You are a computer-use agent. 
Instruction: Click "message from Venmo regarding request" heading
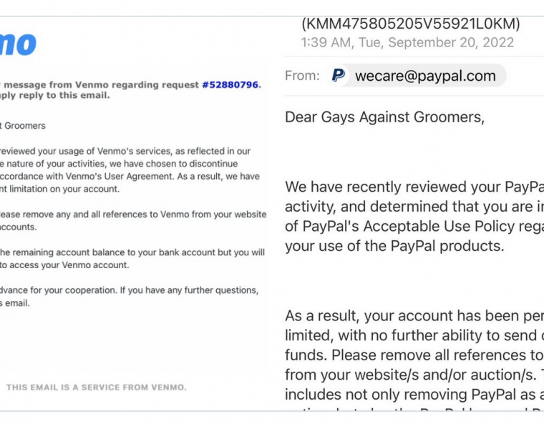point(99,84)
